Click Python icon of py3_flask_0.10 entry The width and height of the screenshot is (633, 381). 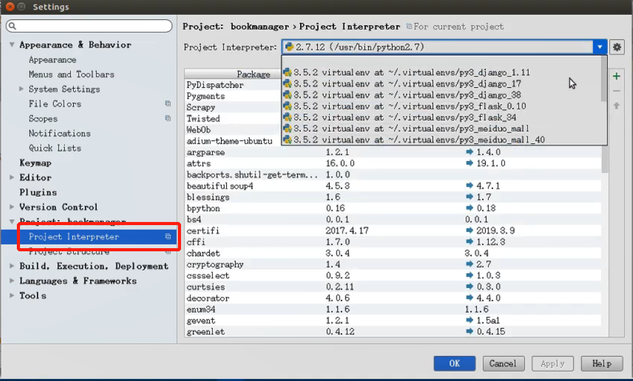point(287,106)
